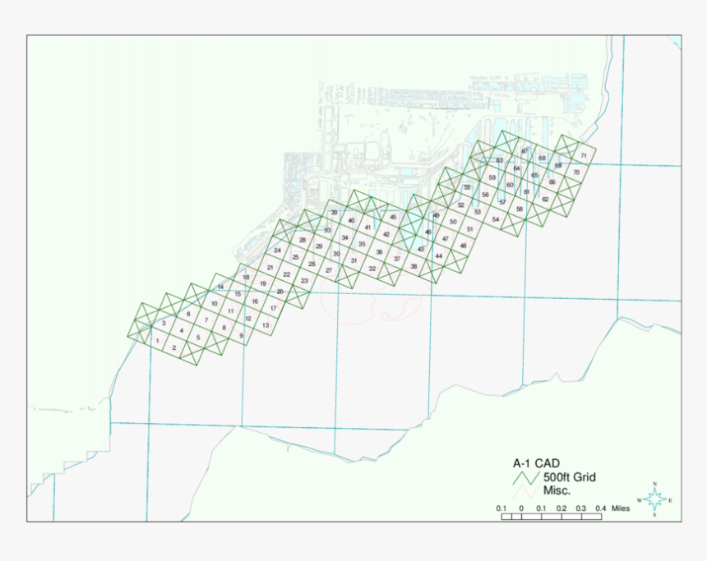Viewport: 707px width, 561px height.
Task: Pick grid cell labeled 64
Action: point(517,168)
